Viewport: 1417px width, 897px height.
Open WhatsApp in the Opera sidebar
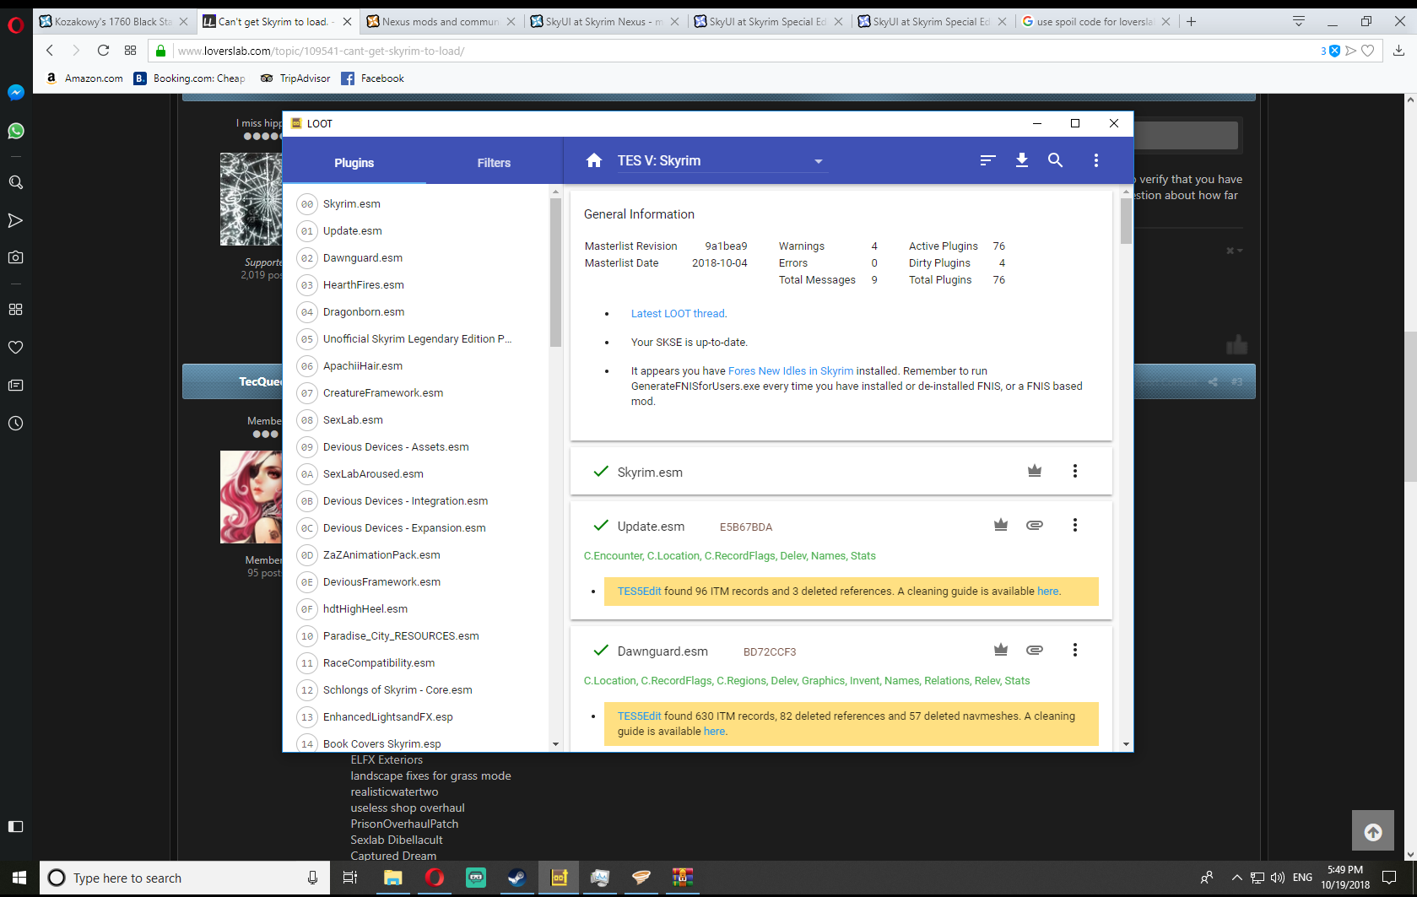click(x=15, y=131)
